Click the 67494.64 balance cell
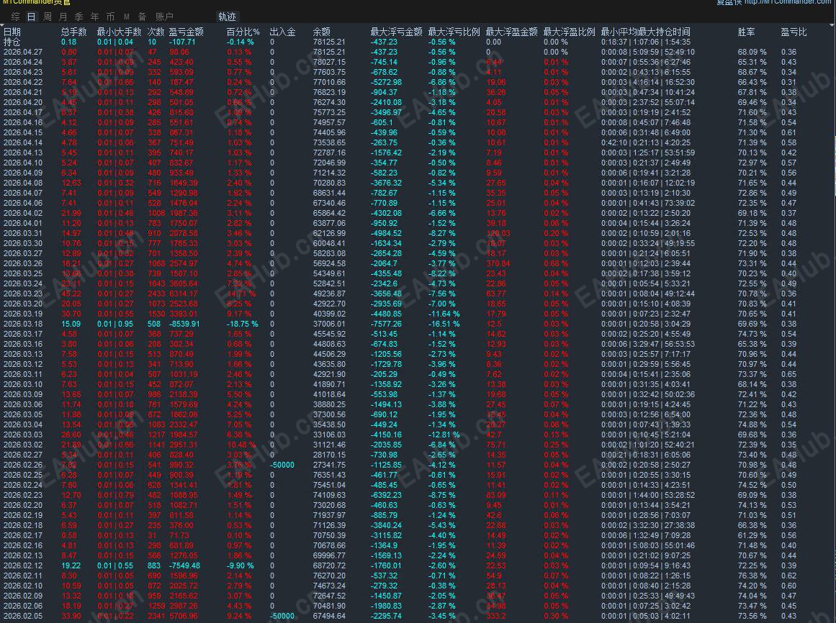The image size is (836, 623). point(329,616)
